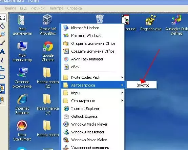The image size is (188, 150).
Task: Expand the Игры submenu arrow
Action: point(122,93)
